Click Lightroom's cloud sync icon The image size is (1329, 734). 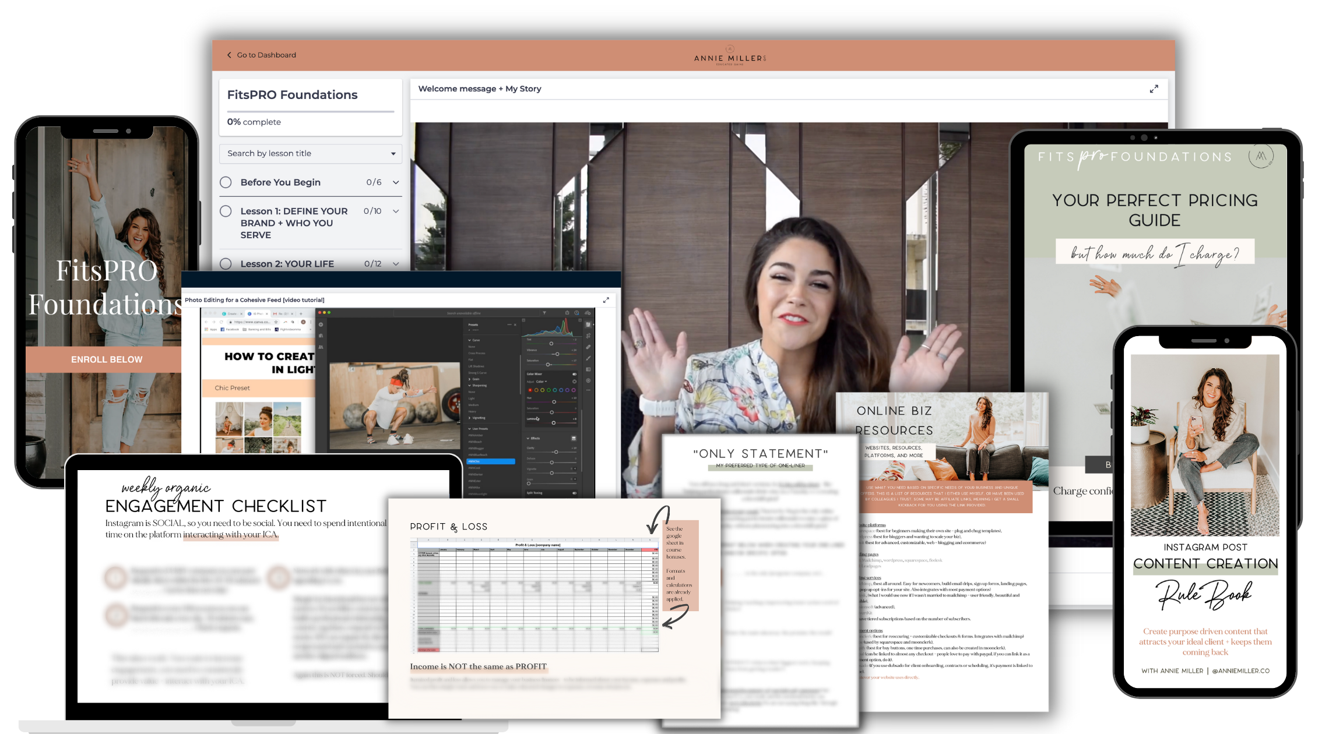coord(588,313)
